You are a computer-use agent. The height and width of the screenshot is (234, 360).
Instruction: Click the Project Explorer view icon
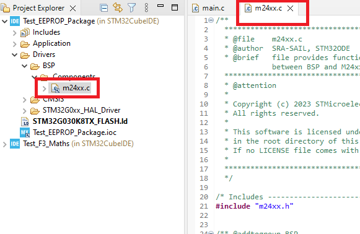pos(6,8)
